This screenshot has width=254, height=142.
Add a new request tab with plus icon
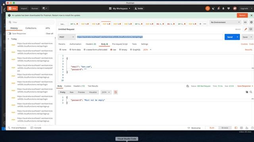pyautogui.click(x=200, y=24)
